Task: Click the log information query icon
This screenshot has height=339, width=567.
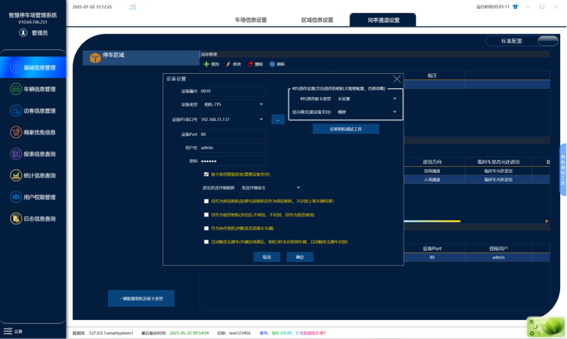Action: point(16,219)
